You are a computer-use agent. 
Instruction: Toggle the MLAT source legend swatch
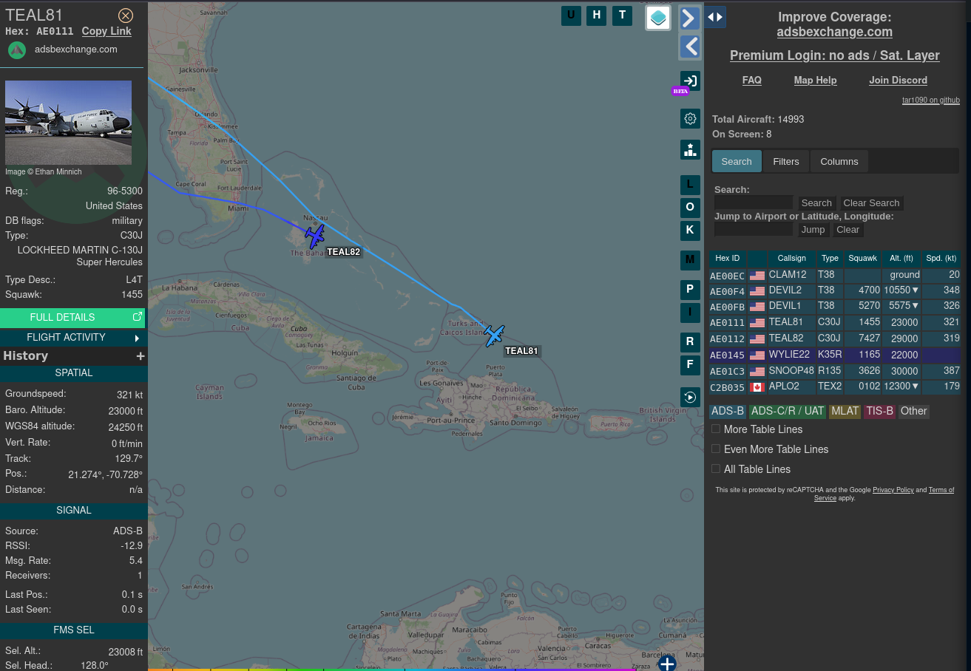pyautogui.click(x=845, y=412)
